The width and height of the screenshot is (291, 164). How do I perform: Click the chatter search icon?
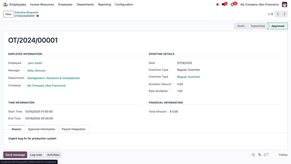(253, 155)
